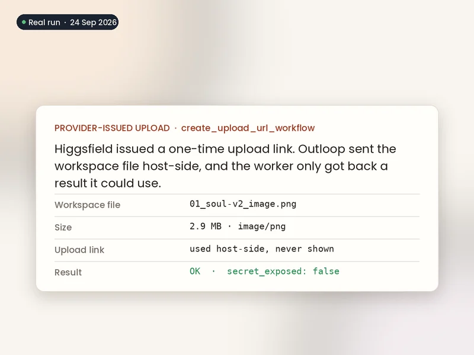Click the PROVIDER-ISSUED UPLOAD heading
The image size is (474, 355).
[112, 128]
